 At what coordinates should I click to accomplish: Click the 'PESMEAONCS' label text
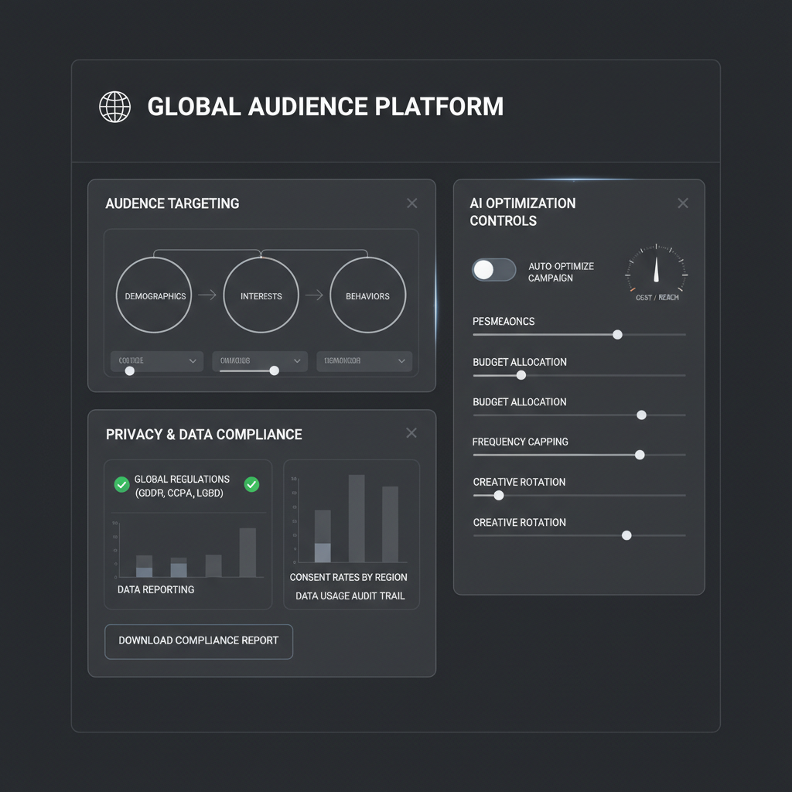(504, 321)
